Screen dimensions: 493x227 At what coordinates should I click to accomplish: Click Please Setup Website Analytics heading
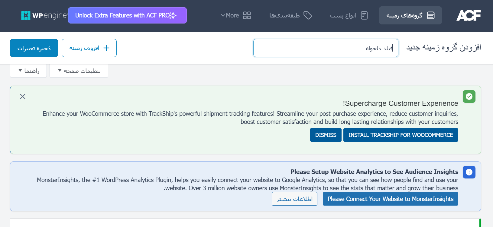point(374,172)
